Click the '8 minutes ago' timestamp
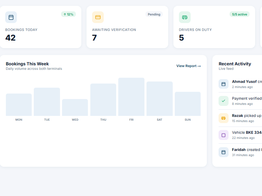Screen dimensions: 262x196 242,104
